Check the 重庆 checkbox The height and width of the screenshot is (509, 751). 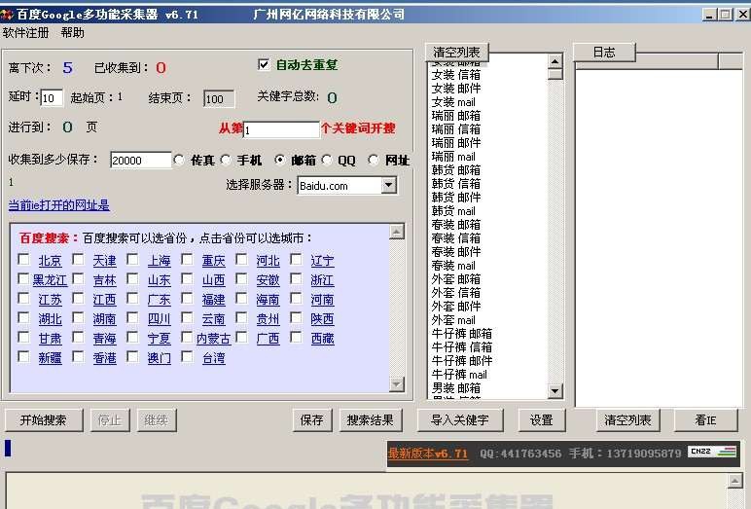coord(187,259)
